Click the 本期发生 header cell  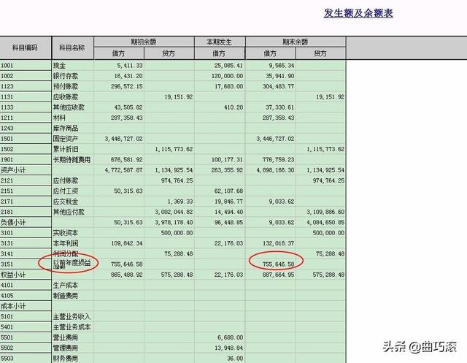[219, 42]
